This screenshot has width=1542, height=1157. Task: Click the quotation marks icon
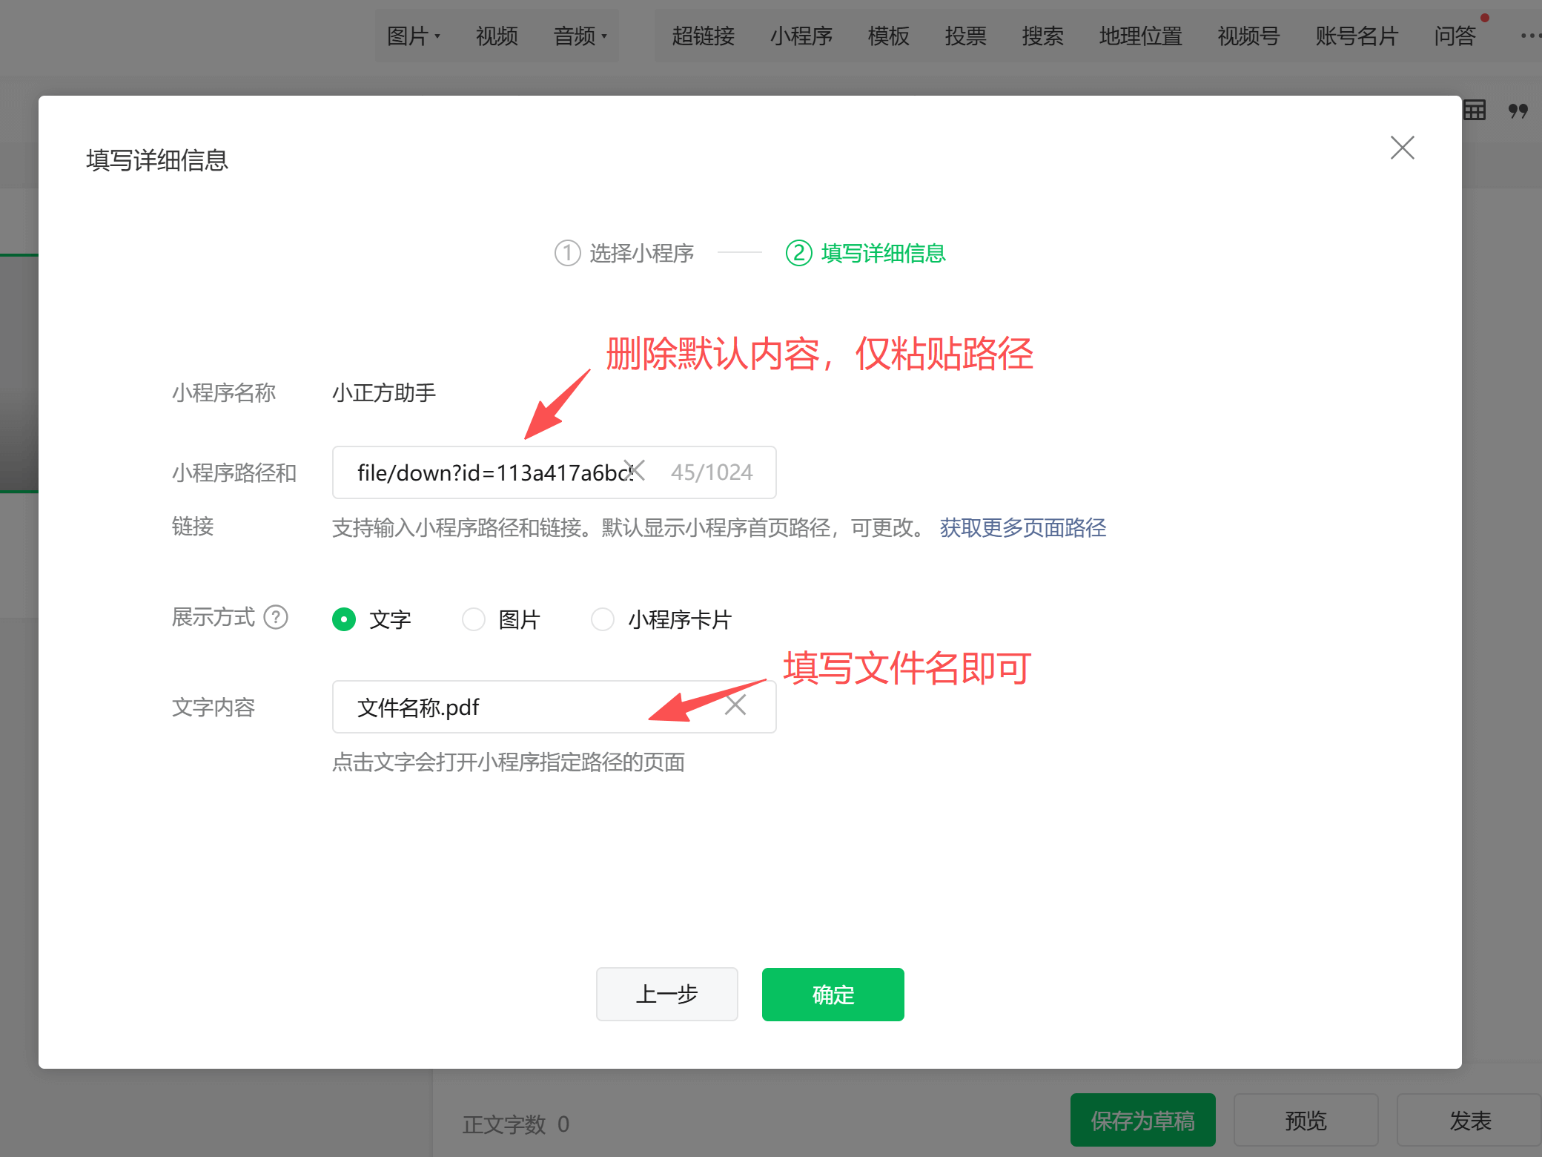pyautogui.click(x=1518, y=111)
